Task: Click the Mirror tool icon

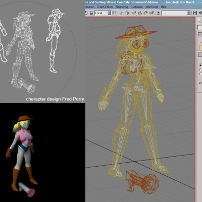Action: [195, 13]
